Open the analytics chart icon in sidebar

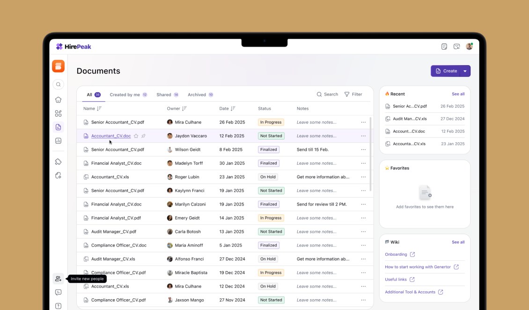59,140
